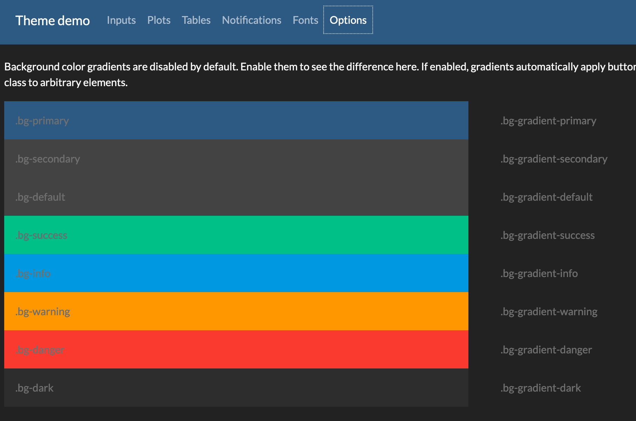The image size is (636, 421).
Task: Click the .bg-gradient-danger label
Action: point(546,350)
